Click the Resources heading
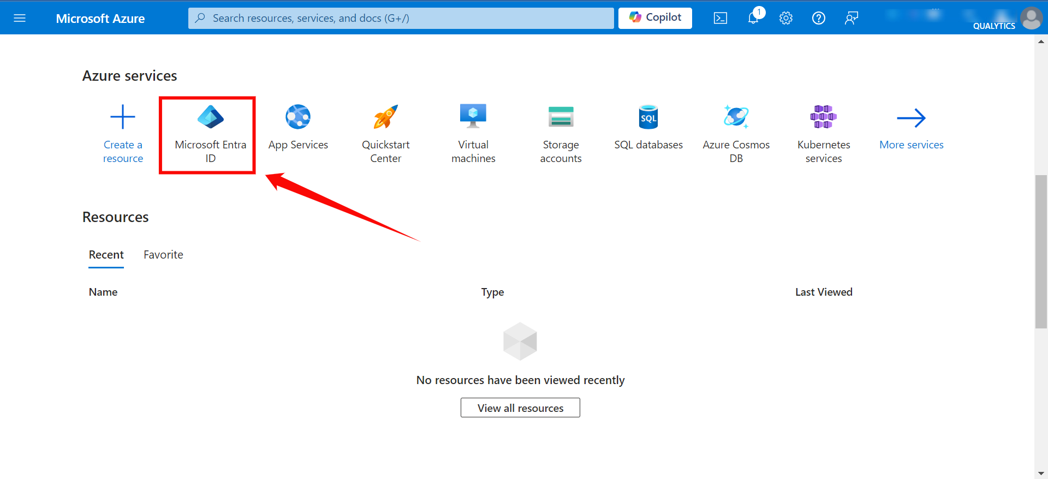1048x479 pixels. [116, 217]
